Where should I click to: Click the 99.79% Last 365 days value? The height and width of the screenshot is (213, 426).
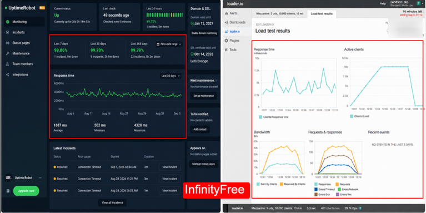(138, 50)
